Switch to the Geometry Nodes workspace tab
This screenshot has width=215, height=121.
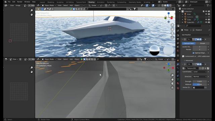[x=135, y=2]
